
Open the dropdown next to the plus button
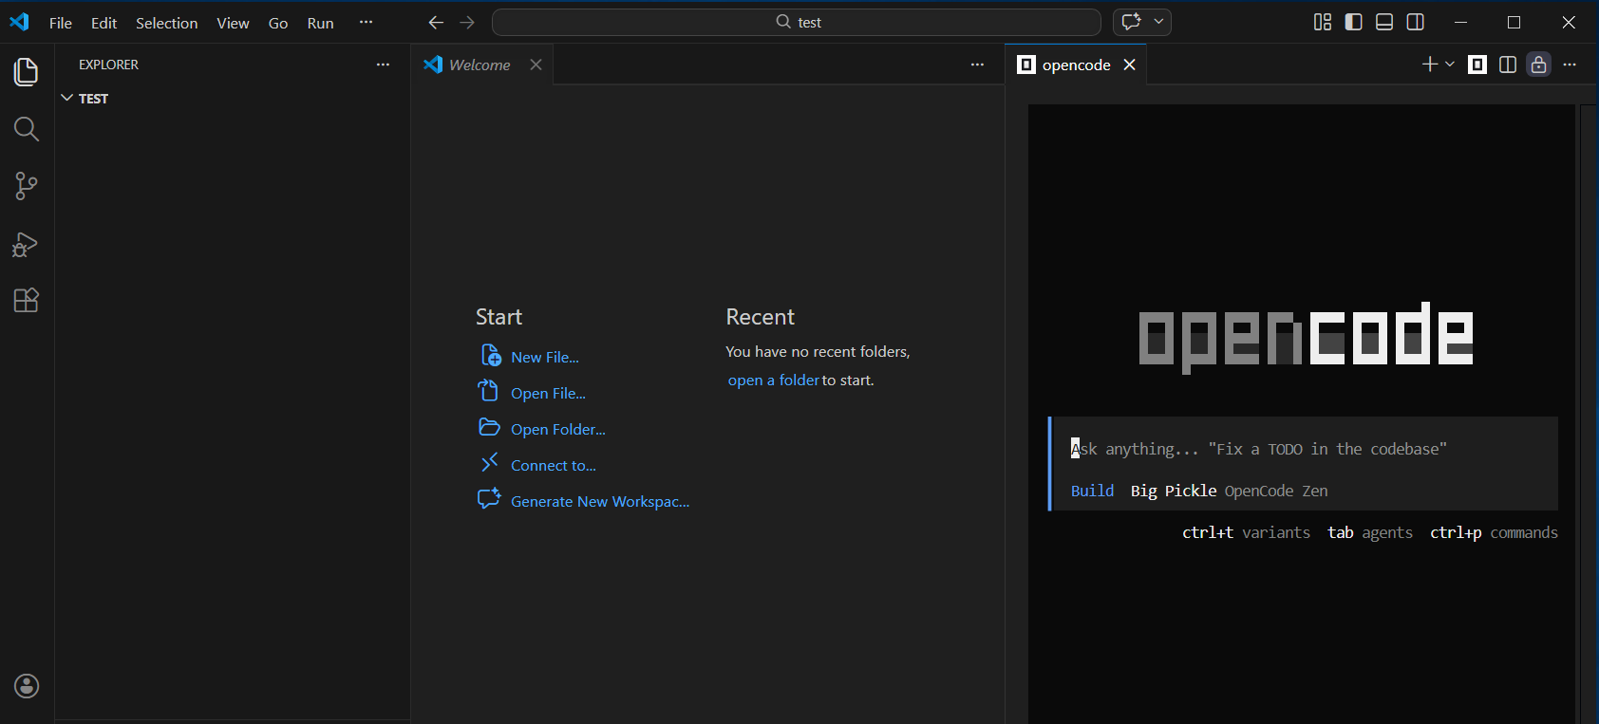click(1450, 65)
